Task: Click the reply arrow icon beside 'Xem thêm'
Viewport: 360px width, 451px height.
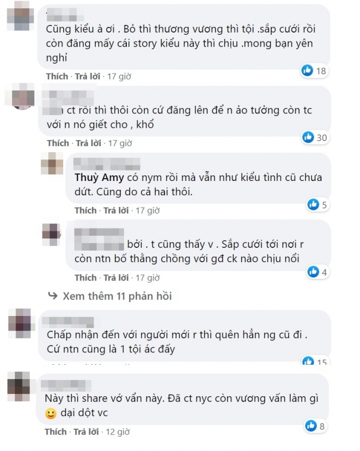Action: pyautogui.click(x=53, y=296)
